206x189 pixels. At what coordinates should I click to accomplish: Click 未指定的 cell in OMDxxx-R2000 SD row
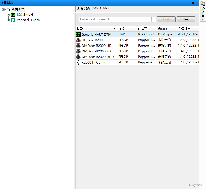click(167, 51)
